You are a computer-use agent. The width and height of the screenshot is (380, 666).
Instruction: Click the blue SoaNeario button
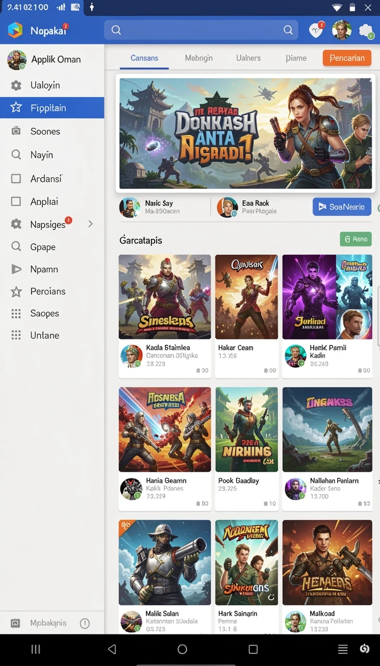pos(342,207)
